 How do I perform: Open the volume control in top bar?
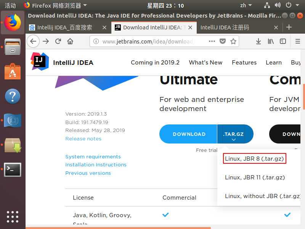click(278, 5)
